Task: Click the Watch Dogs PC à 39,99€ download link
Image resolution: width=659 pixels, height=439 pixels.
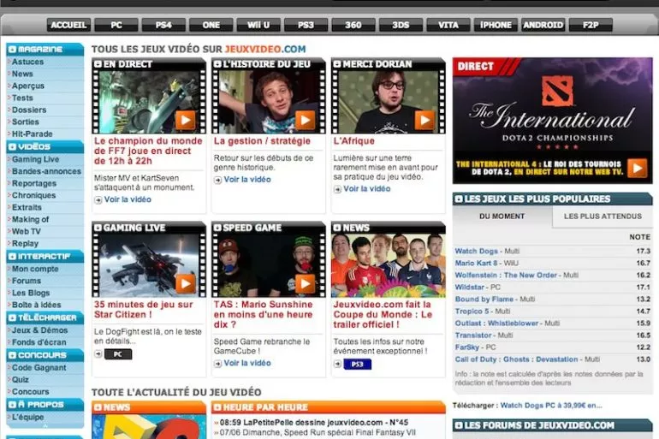Action: point(551,406)
